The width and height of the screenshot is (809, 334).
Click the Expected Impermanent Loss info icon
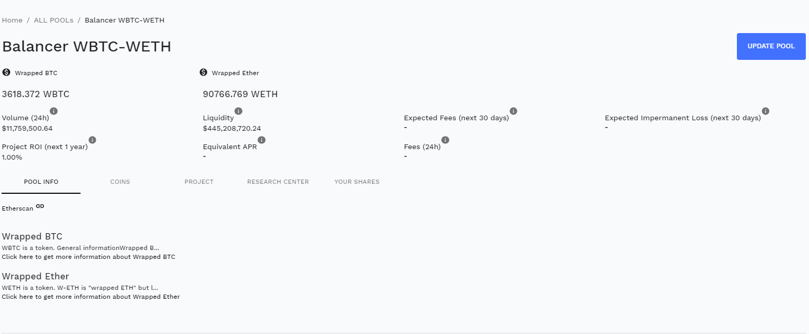(766, 111)
